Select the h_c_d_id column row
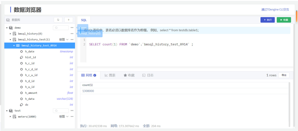The width and height of the screenshot is (298, 131). [39, 69]
